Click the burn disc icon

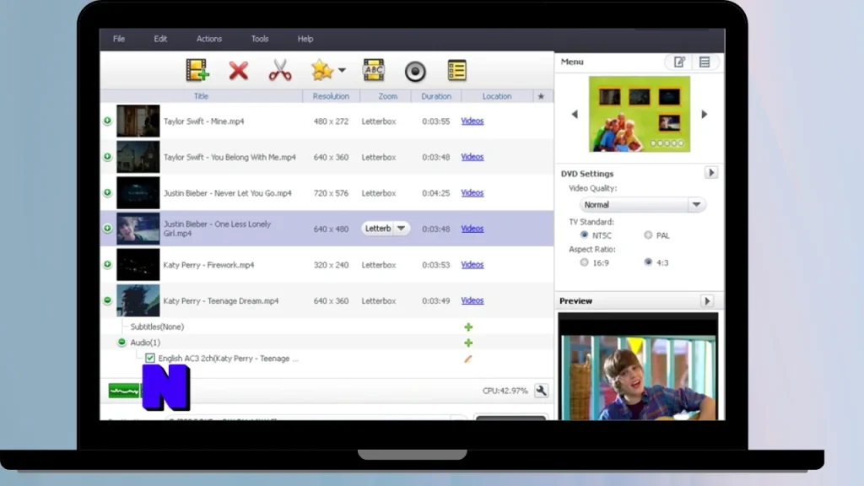tap(415, 71)
